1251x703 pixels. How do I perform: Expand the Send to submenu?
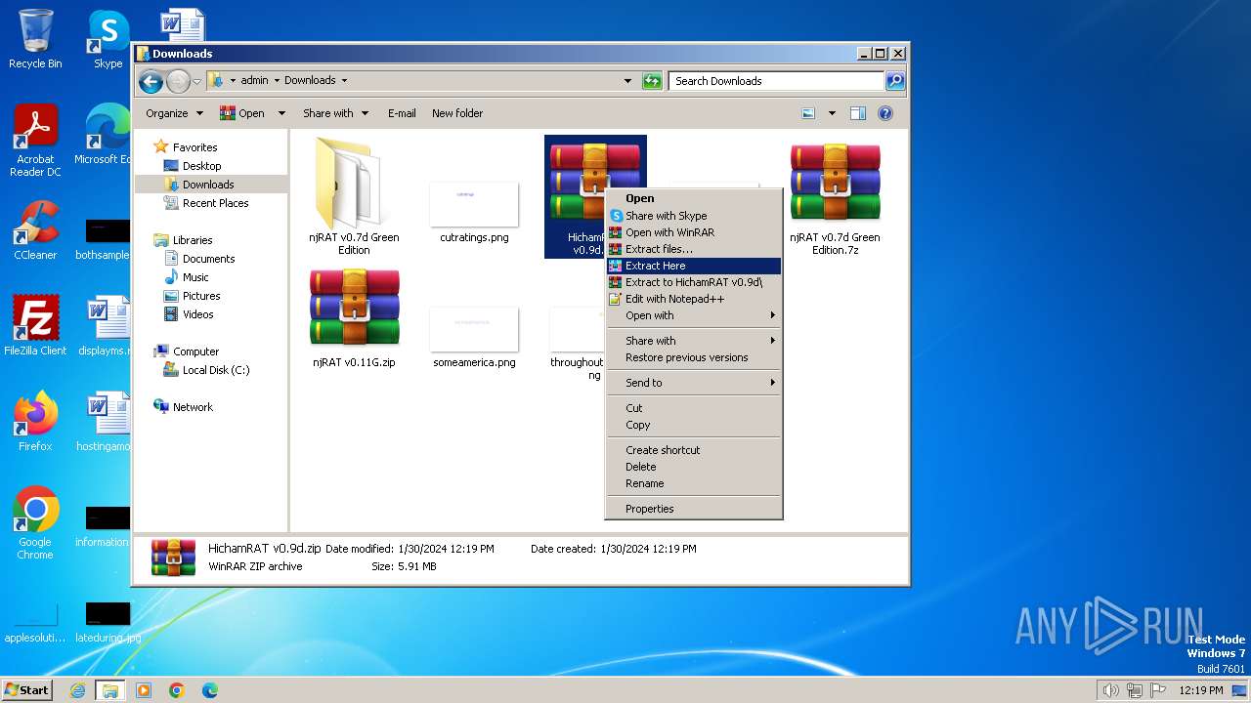693,383
